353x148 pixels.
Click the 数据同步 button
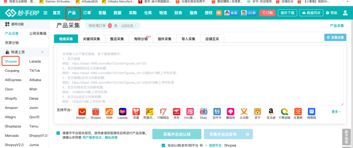tap(311, 13)
